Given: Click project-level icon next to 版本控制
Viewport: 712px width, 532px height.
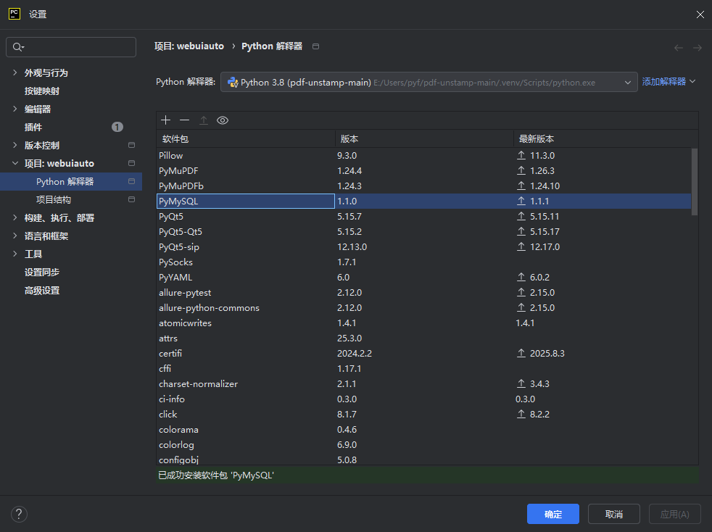Looking at the screenshot, I should click(x=132, y=145).
